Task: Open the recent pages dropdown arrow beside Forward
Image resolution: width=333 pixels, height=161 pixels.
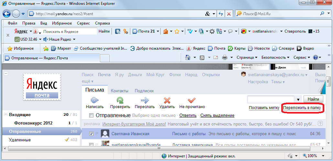Action: click(23, 14)
